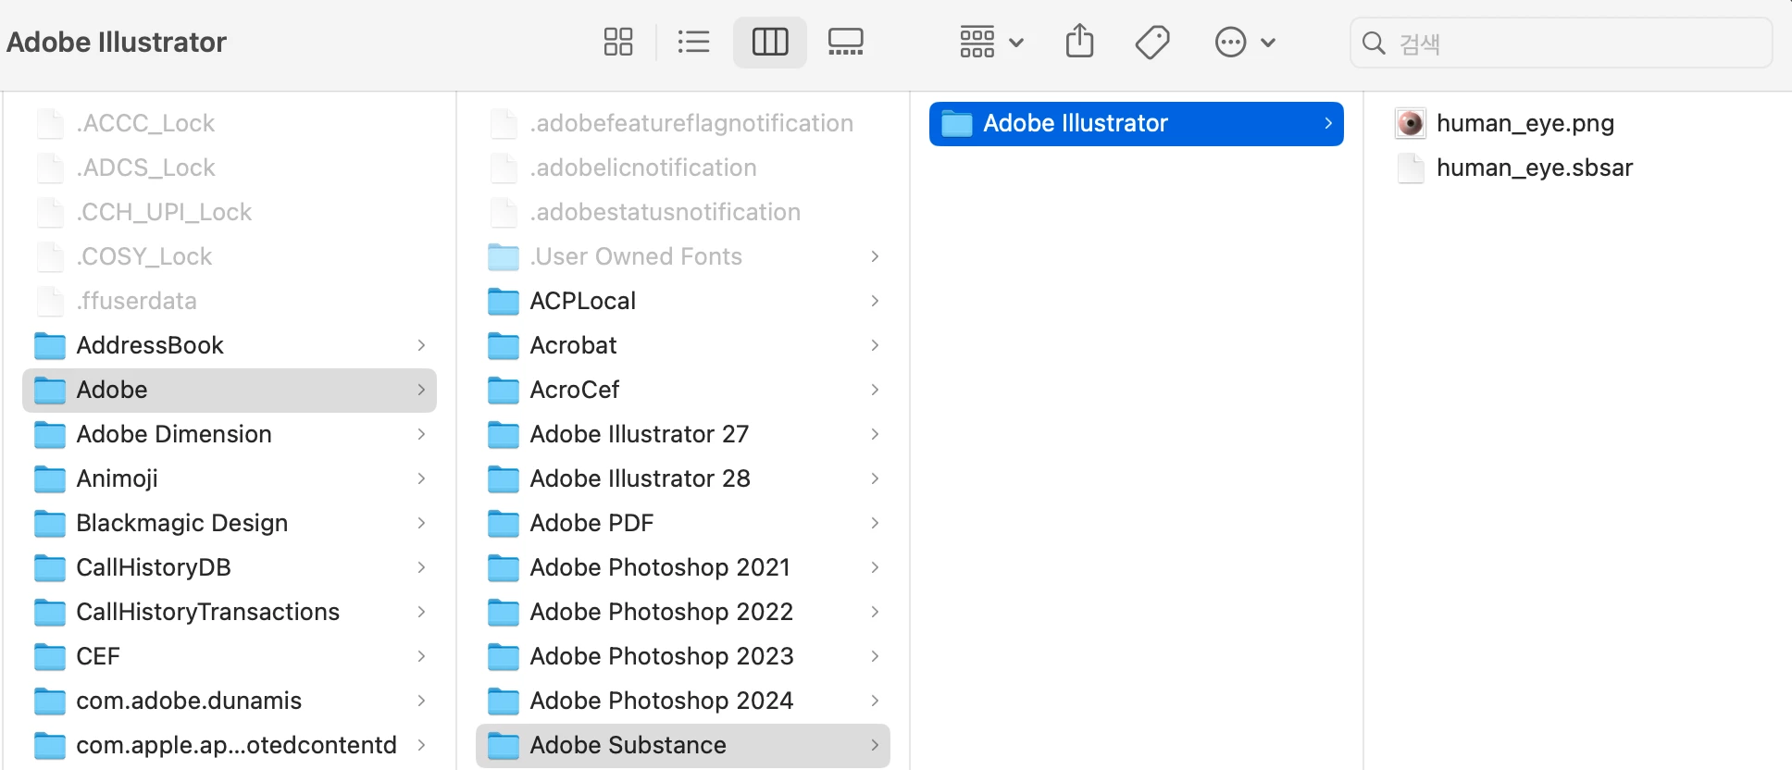Select the .adobestatusnotification file
The height and width of the screenshot is (770, 1792).
pyautogui.click(x=683, y=212)
